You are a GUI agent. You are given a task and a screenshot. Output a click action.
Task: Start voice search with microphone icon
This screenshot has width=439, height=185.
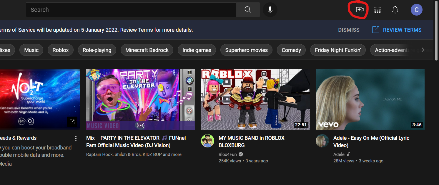[x=270, y=10]
